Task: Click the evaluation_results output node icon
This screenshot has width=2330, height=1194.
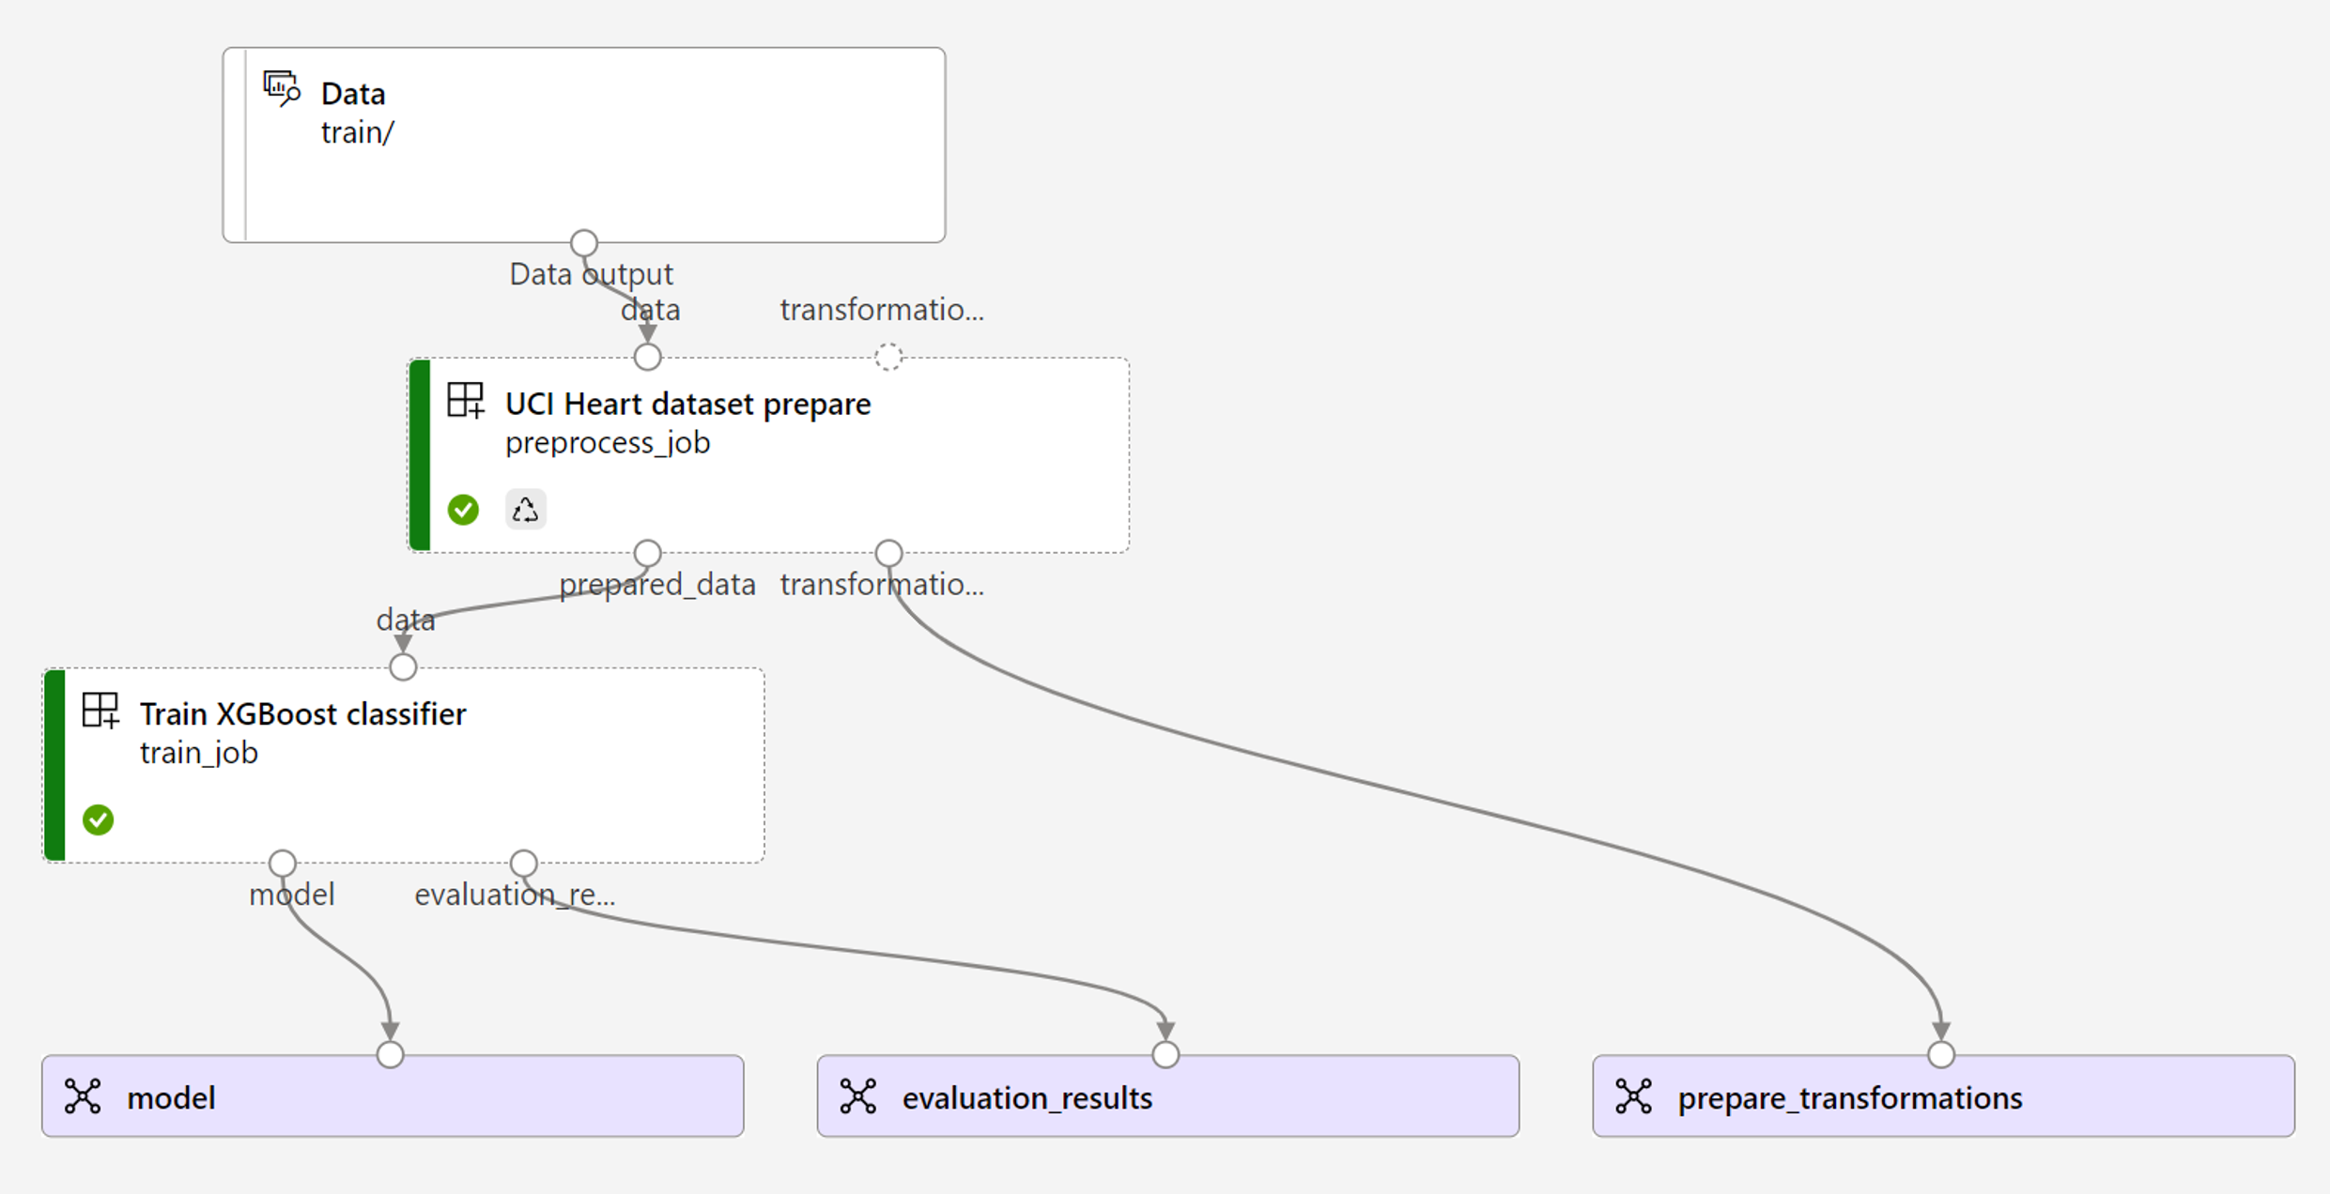Action: pos(858,1096)
